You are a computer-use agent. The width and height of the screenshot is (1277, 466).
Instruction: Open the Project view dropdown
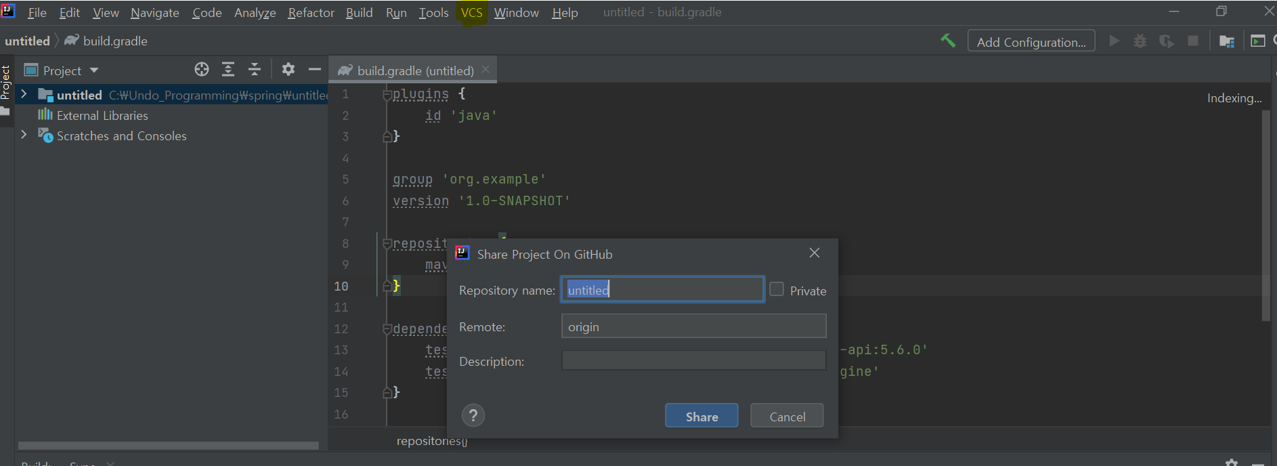(94, 70)
